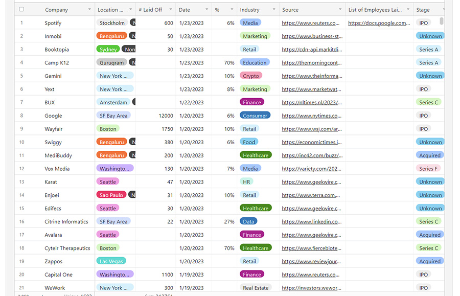The width and height of the screenshot is (460, 296).
Task: Click the Series C stage tag for BUX
Action: click(x=429, y=102)
